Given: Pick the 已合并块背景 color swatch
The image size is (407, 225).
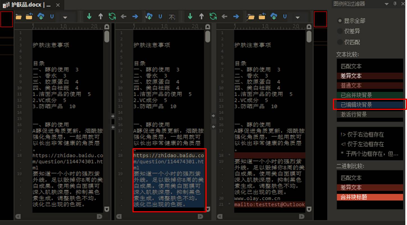Looking at the screenshot, I should (370, 95).
